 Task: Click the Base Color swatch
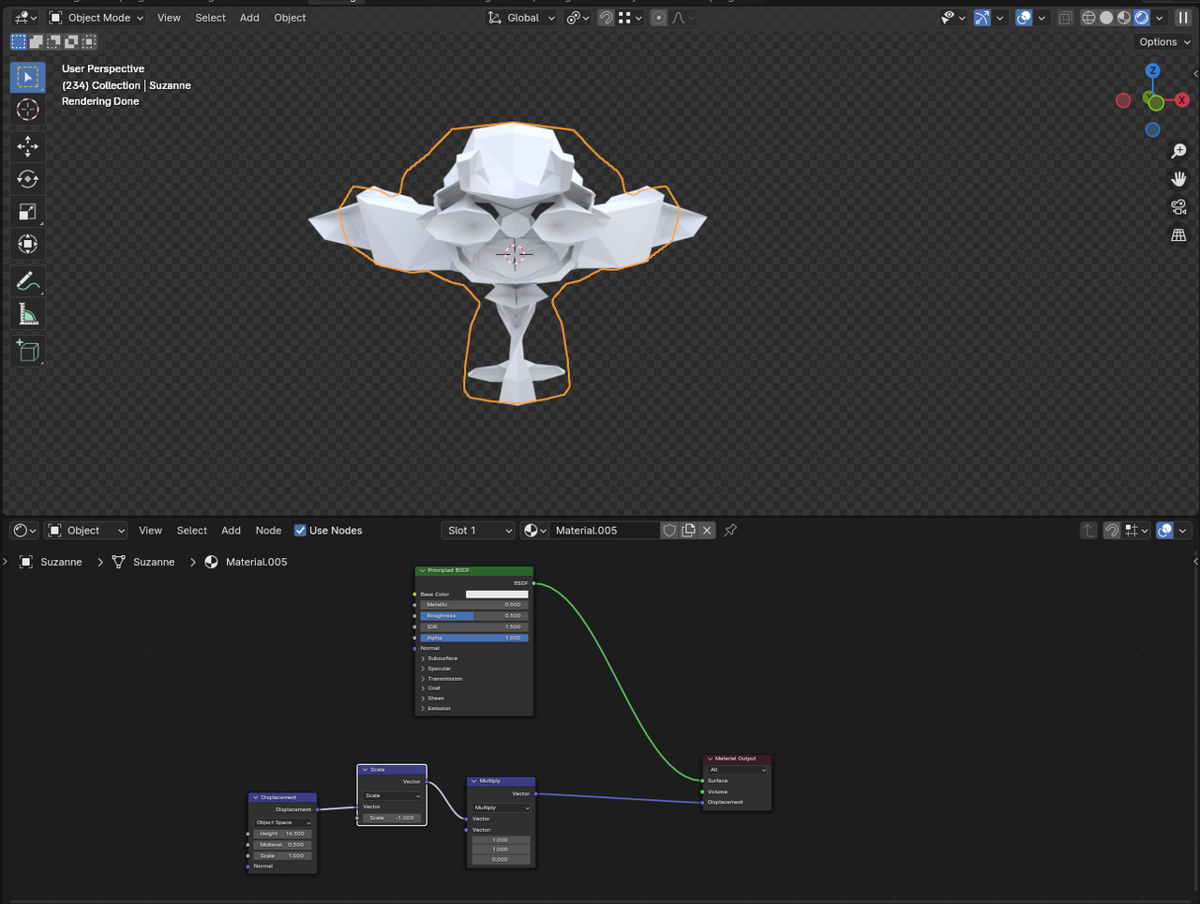497,595
